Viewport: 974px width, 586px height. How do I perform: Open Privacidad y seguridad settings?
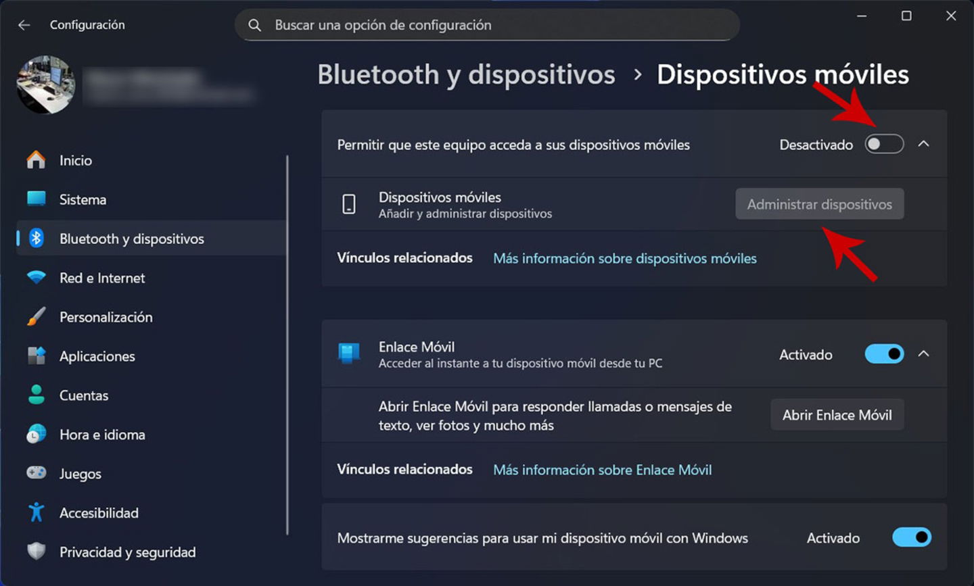pos(151,552)
